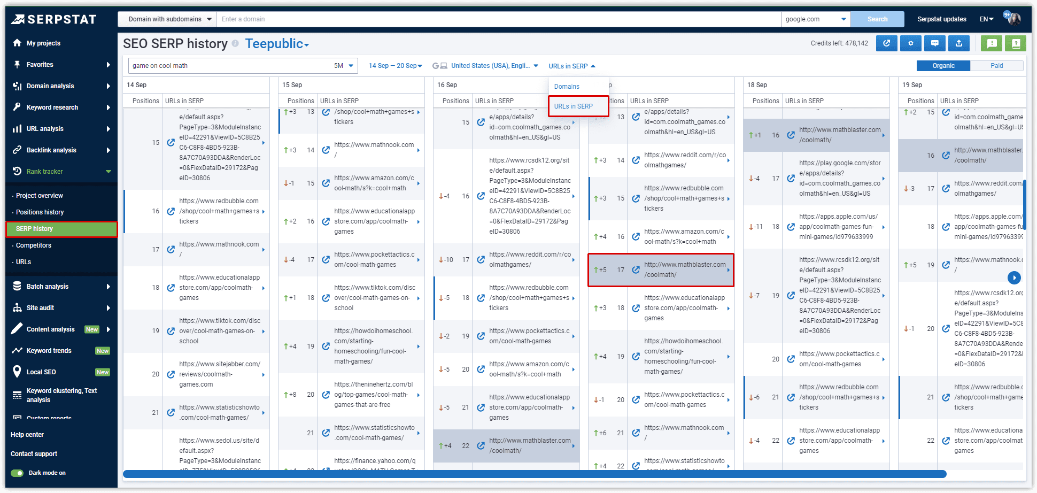Open link icon beside sitejabber.com in 14 Sep
The image size is (1037, 493).
coord(171,374)
